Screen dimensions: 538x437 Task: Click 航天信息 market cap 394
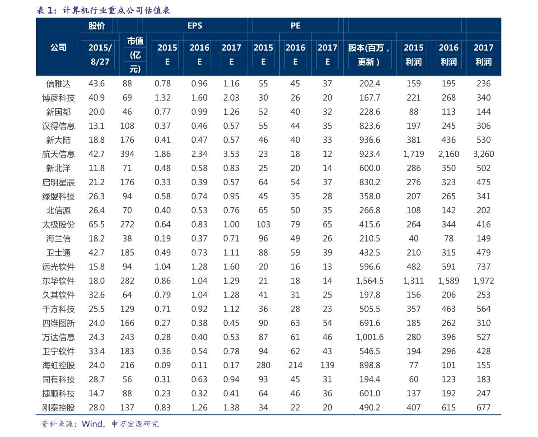[127, 154]
